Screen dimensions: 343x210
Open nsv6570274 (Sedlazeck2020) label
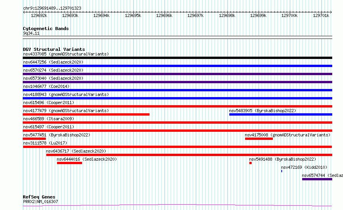(x=53, y=70)
